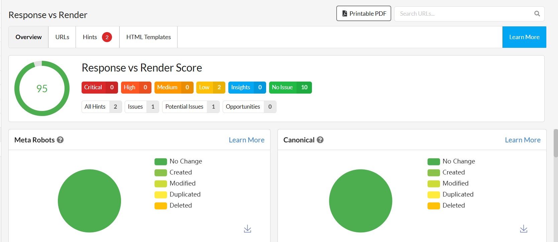The height and width of the screenshot is (242, 558).
Task: Open Canonical Learn More link
Action: (523, 140)
